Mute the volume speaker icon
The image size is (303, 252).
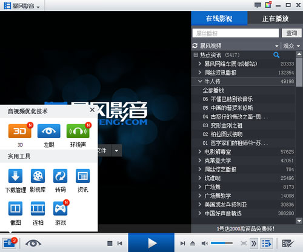205,244
